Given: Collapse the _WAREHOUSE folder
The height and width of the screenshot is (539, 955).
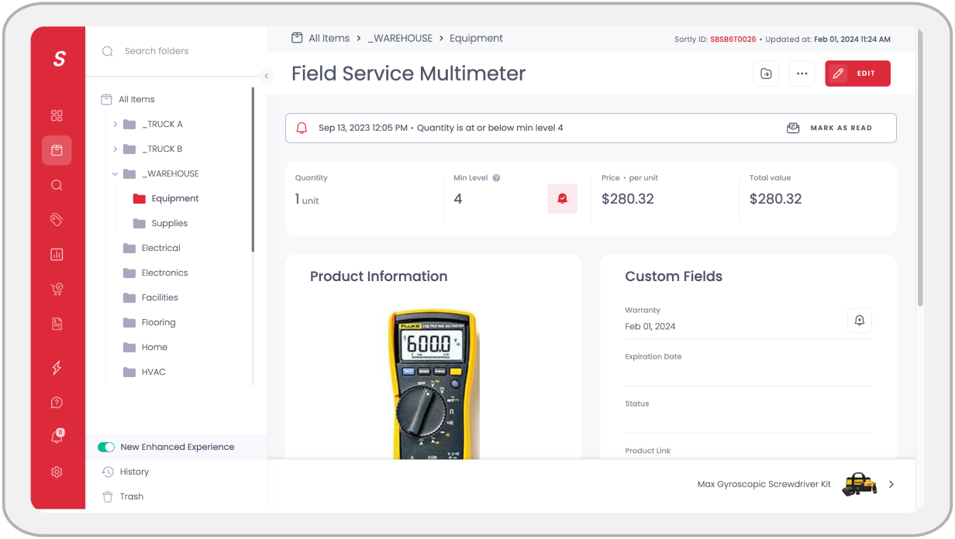Looking at the screenshot, I should tap(115, 173).
